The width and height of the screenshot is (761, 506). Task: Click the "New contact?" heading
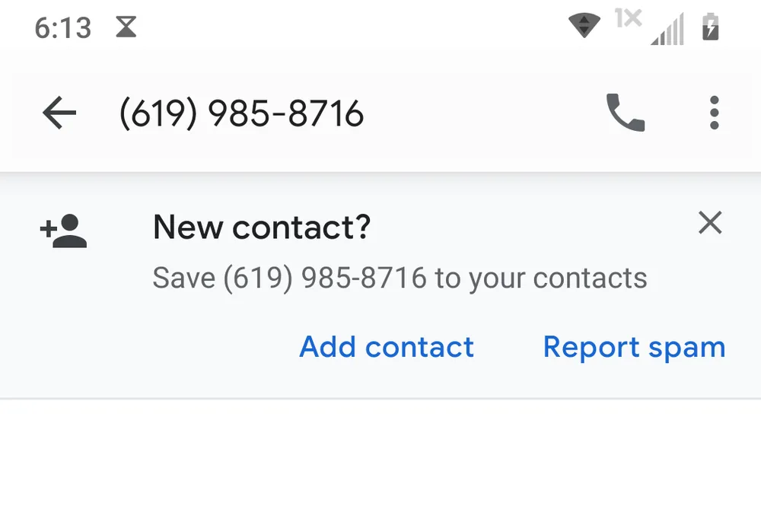(x=262, y=227)
